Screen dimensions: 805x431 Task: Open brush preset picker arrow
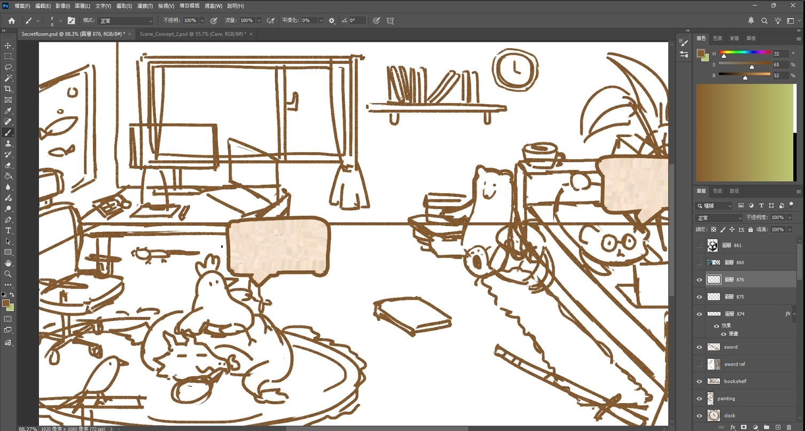[60, 21]
